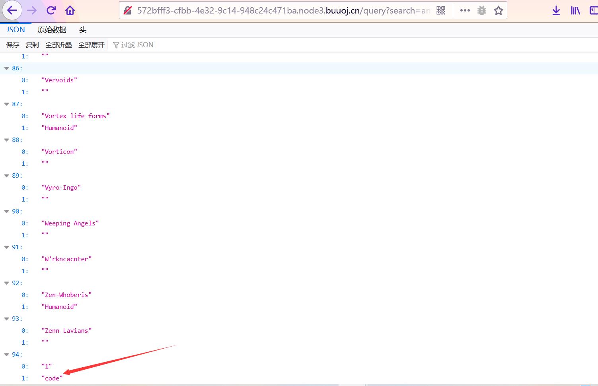Open page actions three-dot menu
This screenshot has width=598, height=386.
tap(465, 11)
